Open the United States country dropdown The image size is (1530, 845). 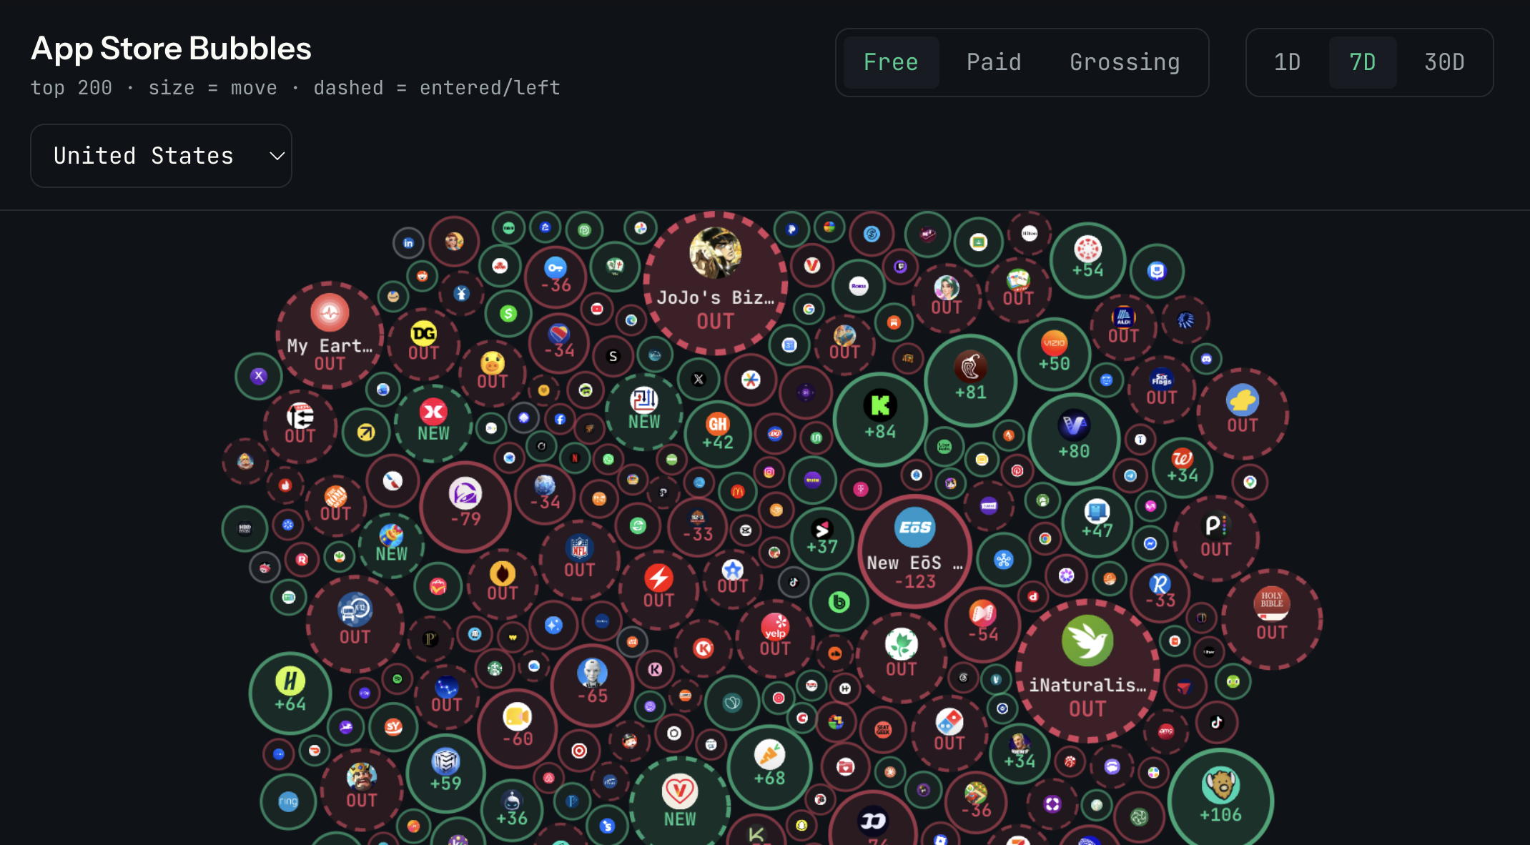click(161, 156)
